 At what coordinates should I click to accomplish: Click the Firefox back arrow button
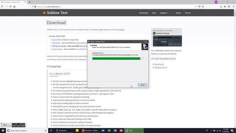coord(3,7)
